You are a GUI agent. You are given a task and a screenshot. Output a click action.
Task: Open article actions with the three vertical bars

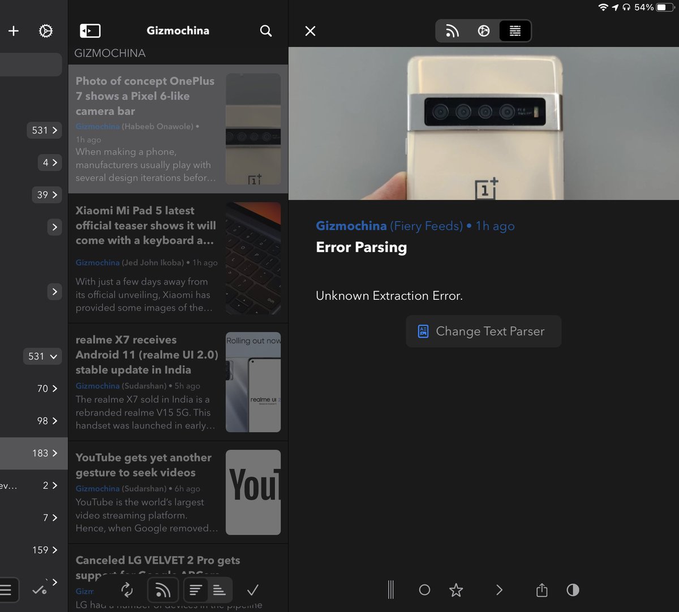390,590
